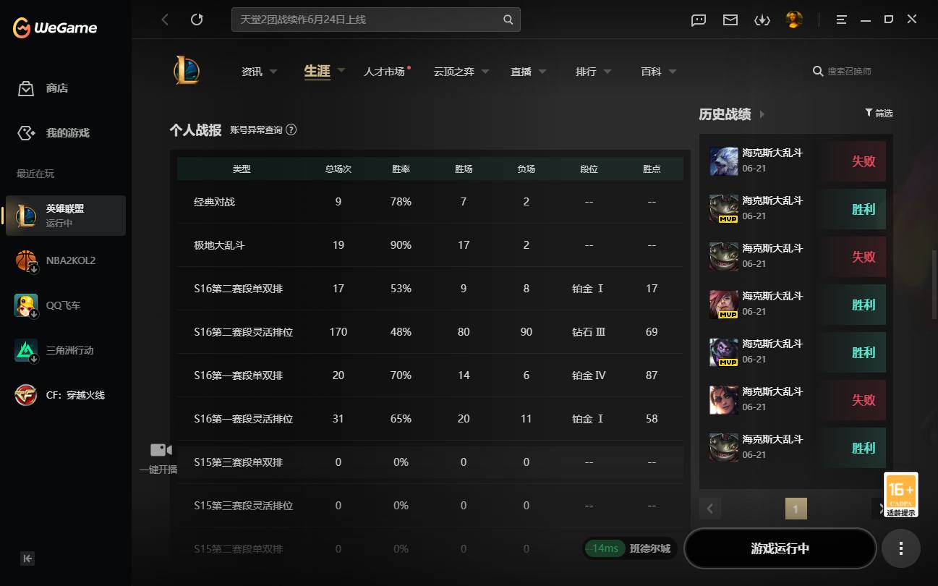Viewport: 938px width, 586px height.
Task: Click the S16第一赛段灵活排位 row label
Action: 244,419
